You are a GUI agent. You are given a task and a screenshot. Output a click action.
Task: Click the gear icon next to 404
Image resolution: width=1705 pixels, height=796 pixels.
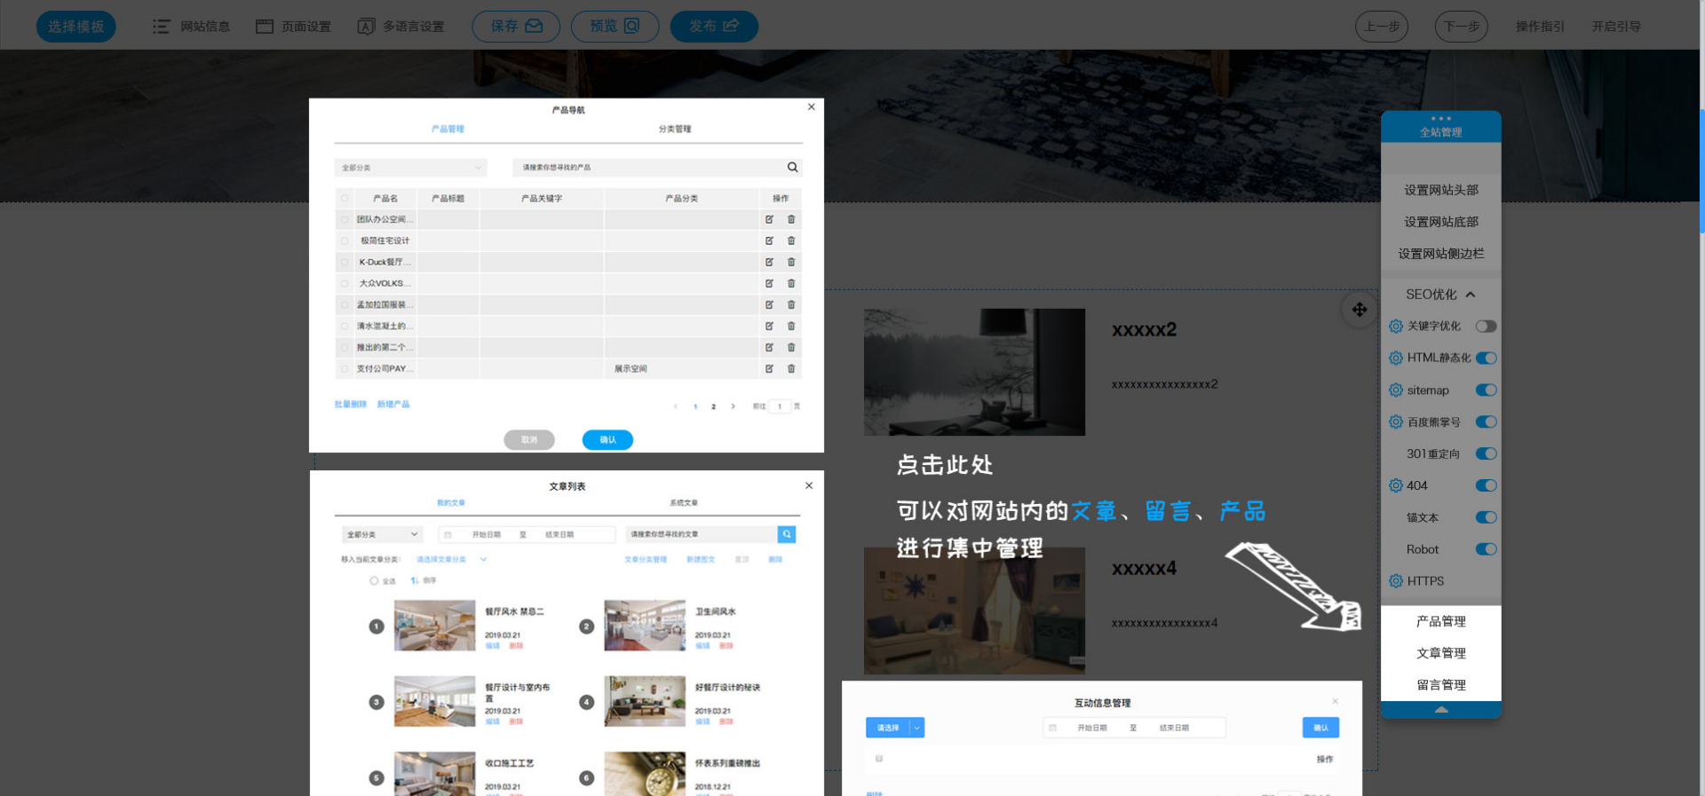(1396, 485)
